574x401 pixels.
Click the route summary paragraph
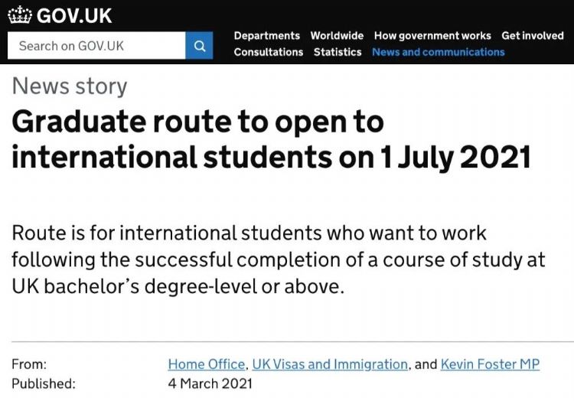pos(279,259)
